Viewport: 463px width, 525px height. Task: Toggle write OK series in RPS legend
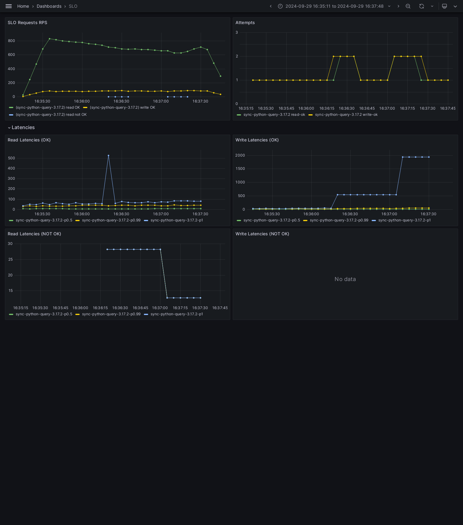tap(123, 107)
